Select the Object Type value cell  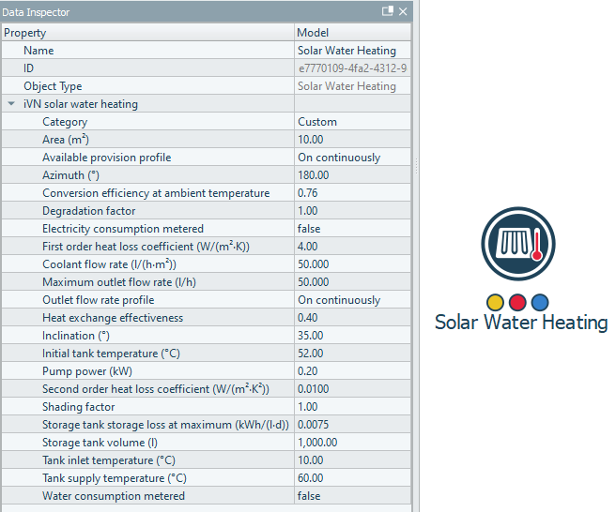(353, 86)
